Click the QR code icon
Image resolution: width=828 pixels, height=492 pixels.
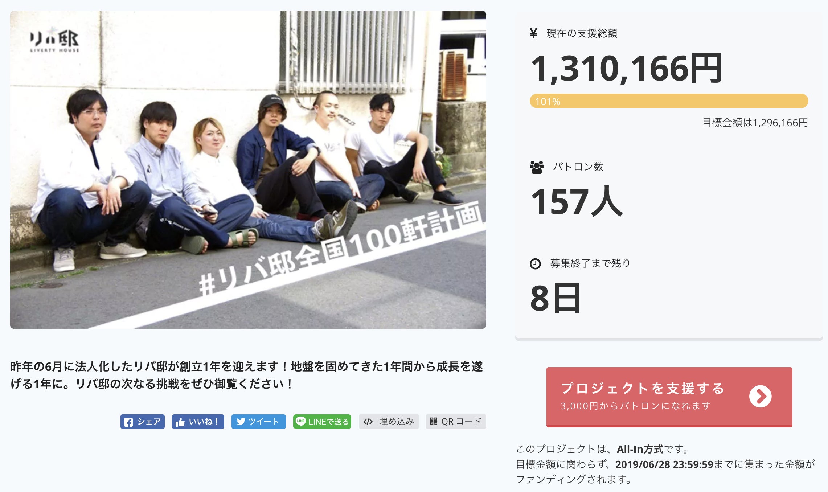[x=433, y=421]
